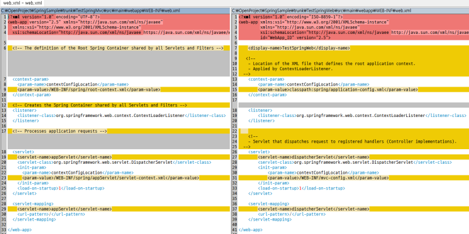Select the left appServlet servlet-name line under servlet
The height and width of the screenshot is (234, 469).
[x=118, y=157]
